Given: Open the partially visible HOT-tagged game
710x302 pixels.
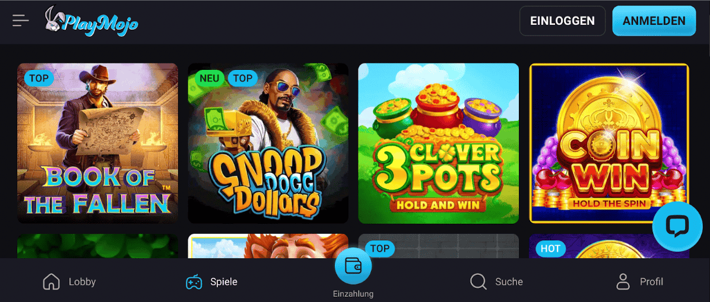Looking at the screenshot, I should click(x=609, y=246).
